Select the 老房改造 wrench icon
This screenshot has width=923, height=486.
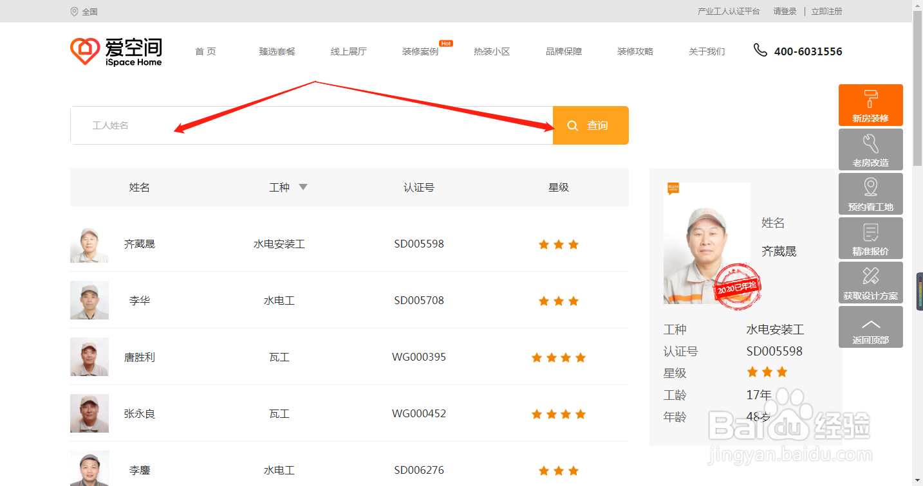click(870, 142)
